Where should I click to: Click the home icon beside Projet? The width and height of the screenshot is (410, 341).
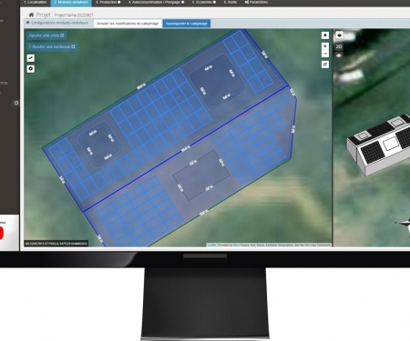pos(31,15)
